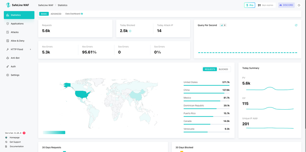The image size is (306, 152).
Task: Click the logout icon at top right
Action: [x=299, y=5]
